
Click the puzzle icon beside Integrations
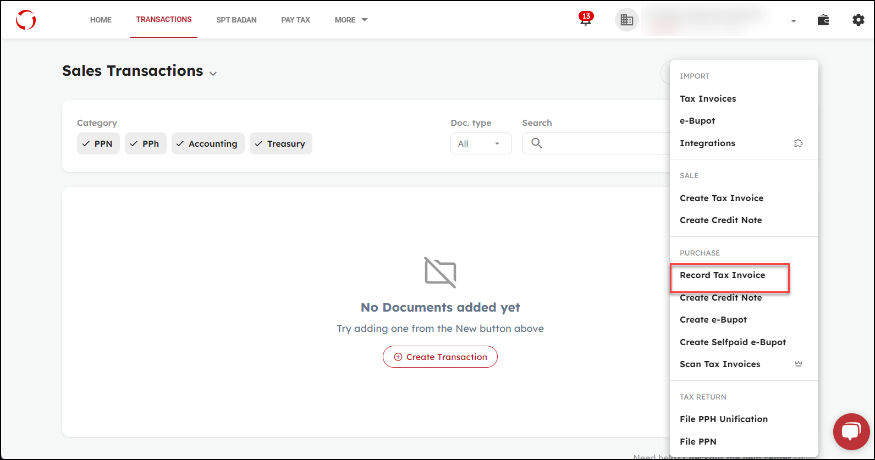click(x=798, y=143)
